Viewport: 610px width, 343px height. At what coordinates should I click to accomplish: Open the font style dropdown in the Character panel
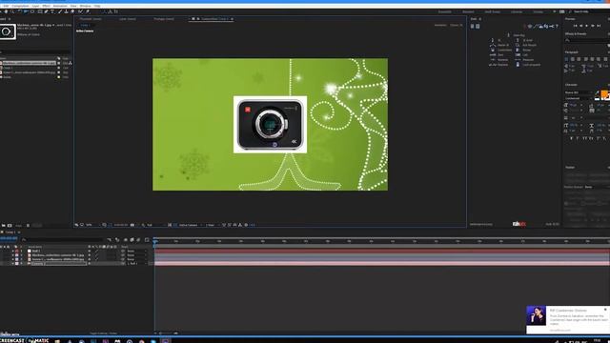579,98
